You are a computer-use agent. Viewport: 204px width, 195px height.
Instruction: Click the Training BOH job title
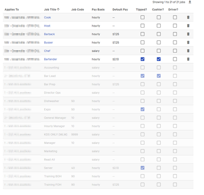(x=53, y=176)
